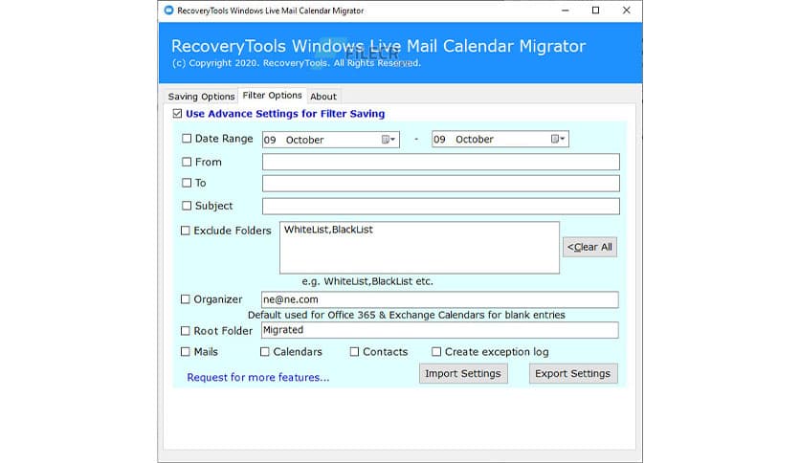This screenshot has height=463, width=800.
Task: Click the Import Settings button
Action: (x=463, y=373)
